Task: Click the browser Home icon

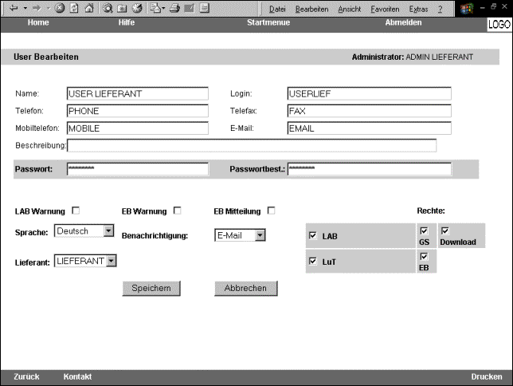Action: [x=89, y=8]
